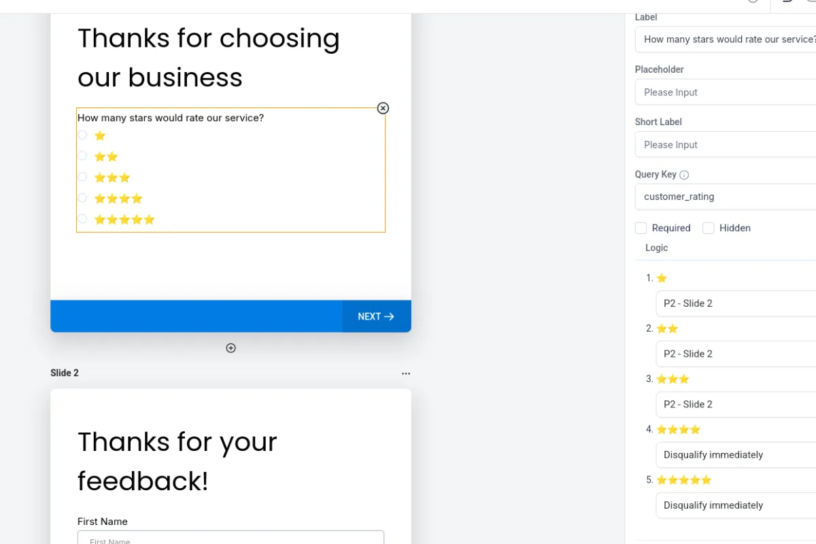Click the Label input field
This screenshot has height=544, width=816.
point(726,39)
